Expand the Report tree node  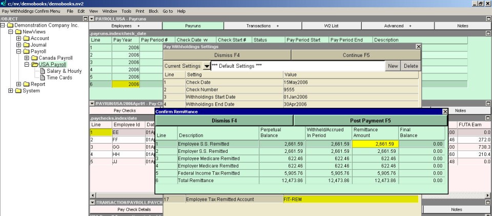[x=18, y=84]
